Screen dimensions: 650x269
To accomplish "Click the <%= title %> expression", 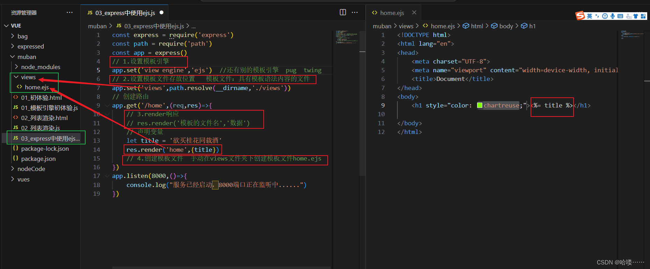I will tap(552, 105).
